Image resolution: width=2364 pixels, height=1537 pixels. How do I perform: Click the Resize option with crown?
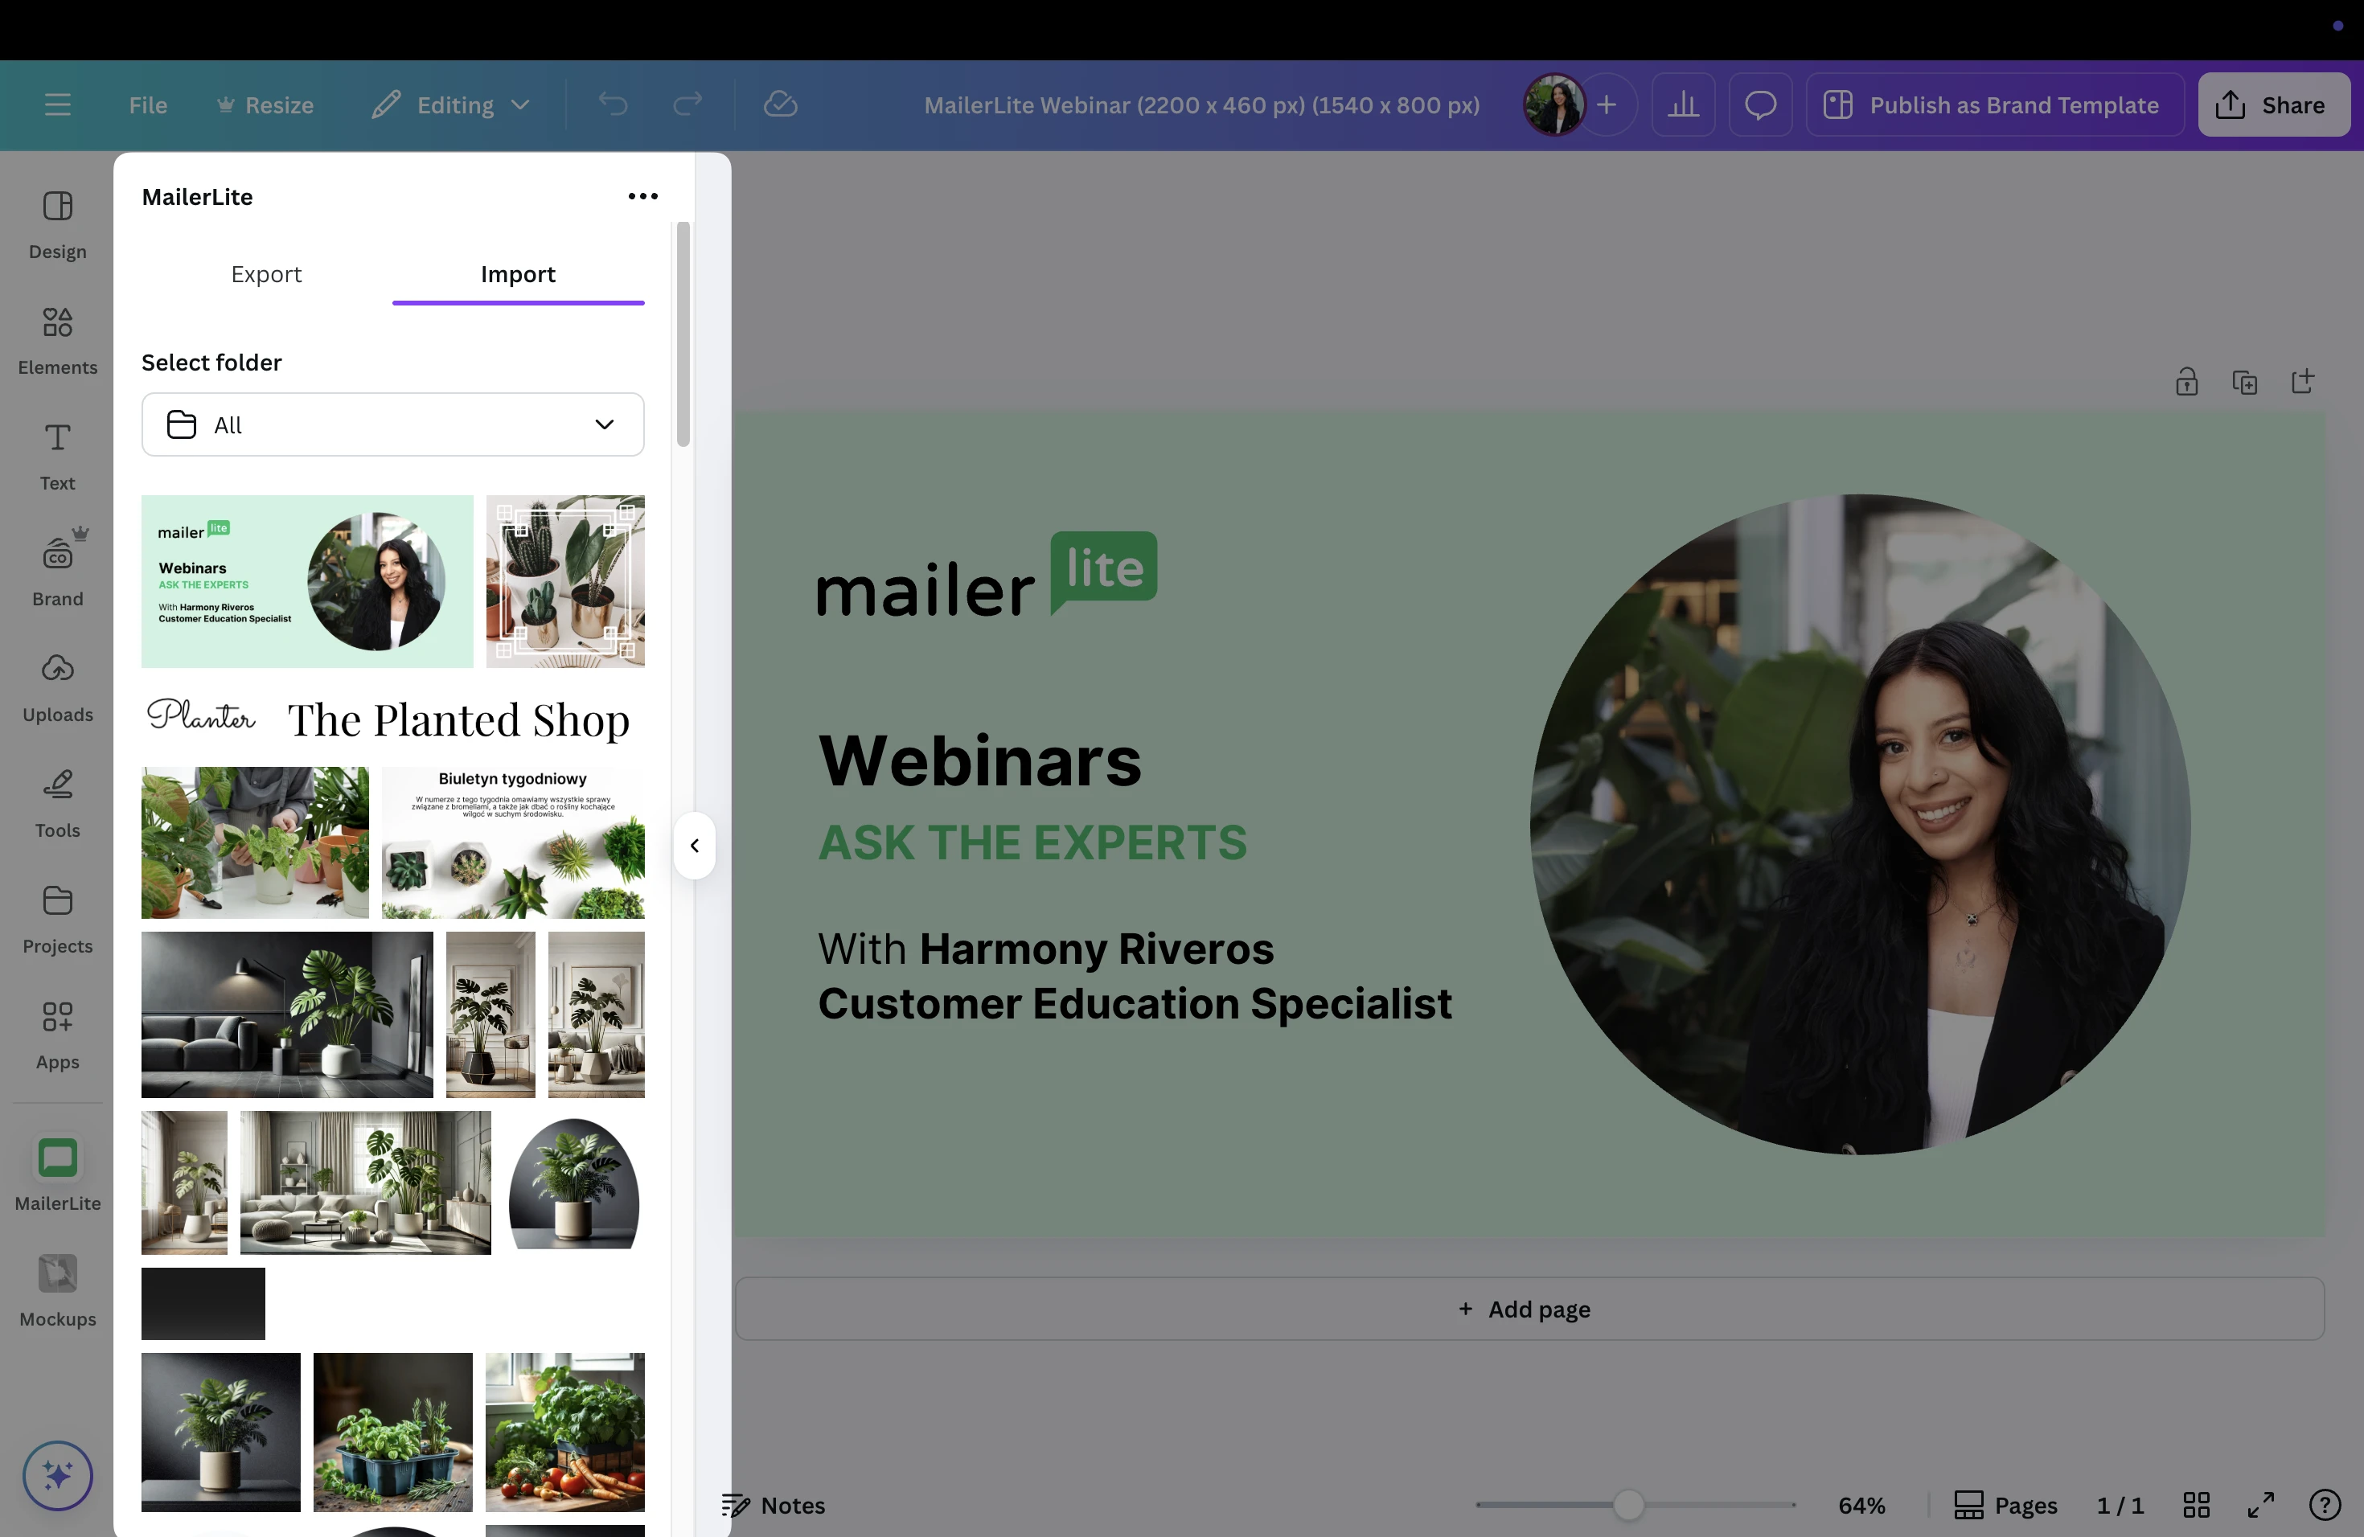click(265, 105)
